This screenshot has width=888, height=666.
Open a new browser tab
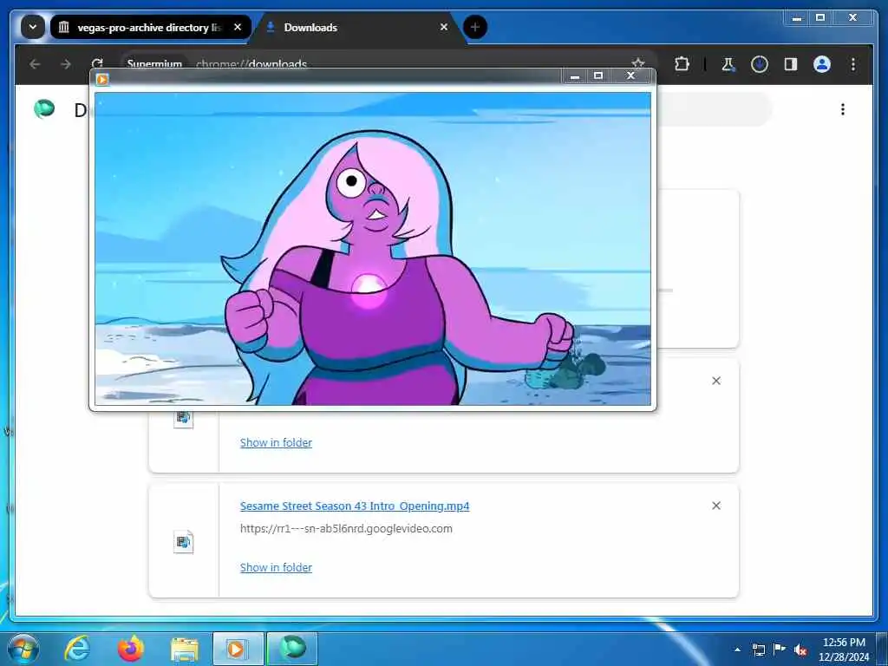point(475,27)
